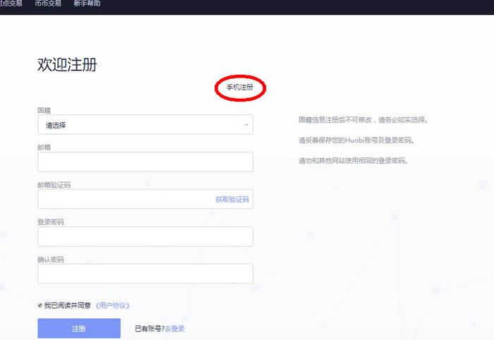Click the 请勿和其他网站使用相同的登录密码 hint
The width and height of the screenshot is (494, 340).
click(354, 161)
